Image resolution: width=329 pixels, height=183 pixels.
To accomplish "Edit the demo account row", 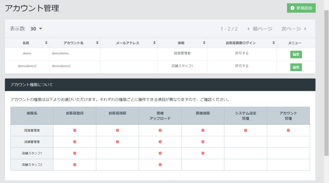I will [296, 54].
